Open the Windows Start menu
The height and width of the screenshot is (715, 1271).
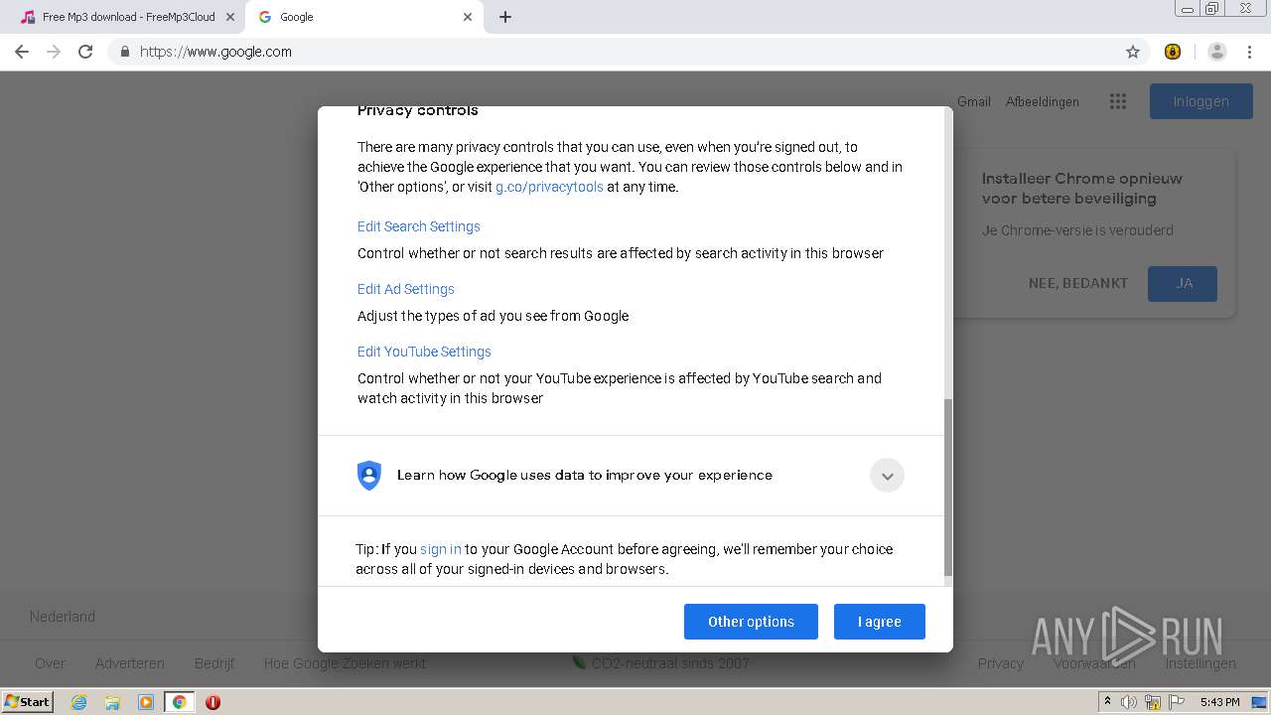pyautogui.click(x=28, y=701)
